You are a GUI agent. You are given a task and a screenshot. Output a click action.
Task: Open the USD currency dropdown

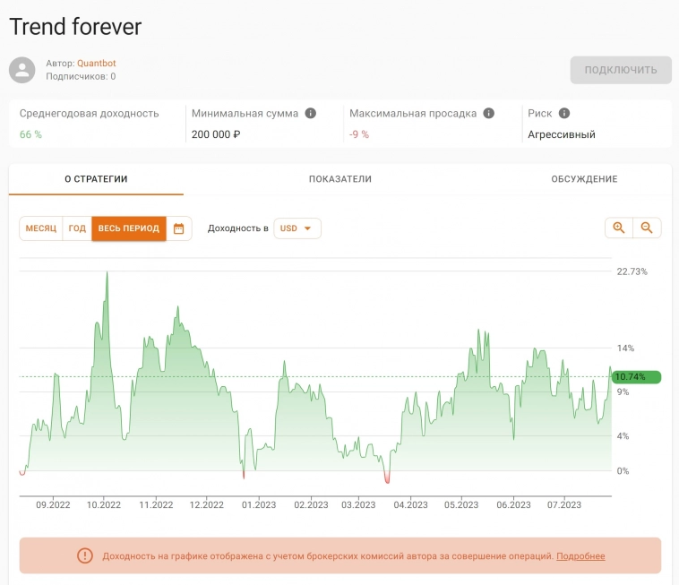(297, 228)
